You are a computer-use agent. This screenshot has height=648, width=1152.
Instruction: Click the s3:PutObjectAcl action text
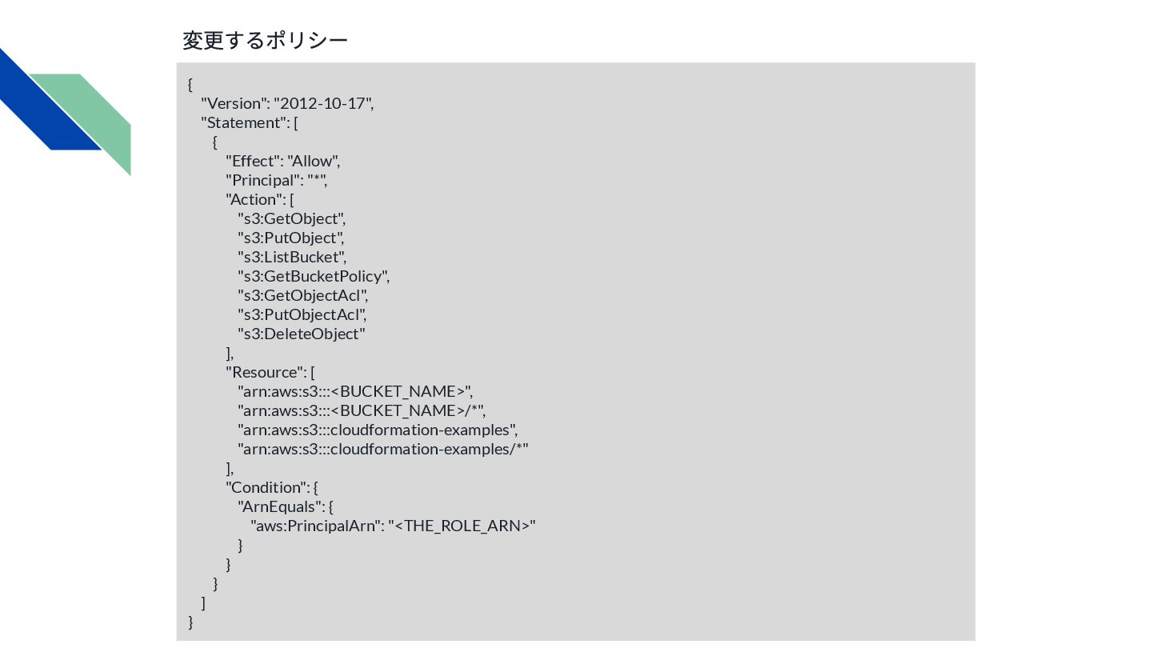302,314
